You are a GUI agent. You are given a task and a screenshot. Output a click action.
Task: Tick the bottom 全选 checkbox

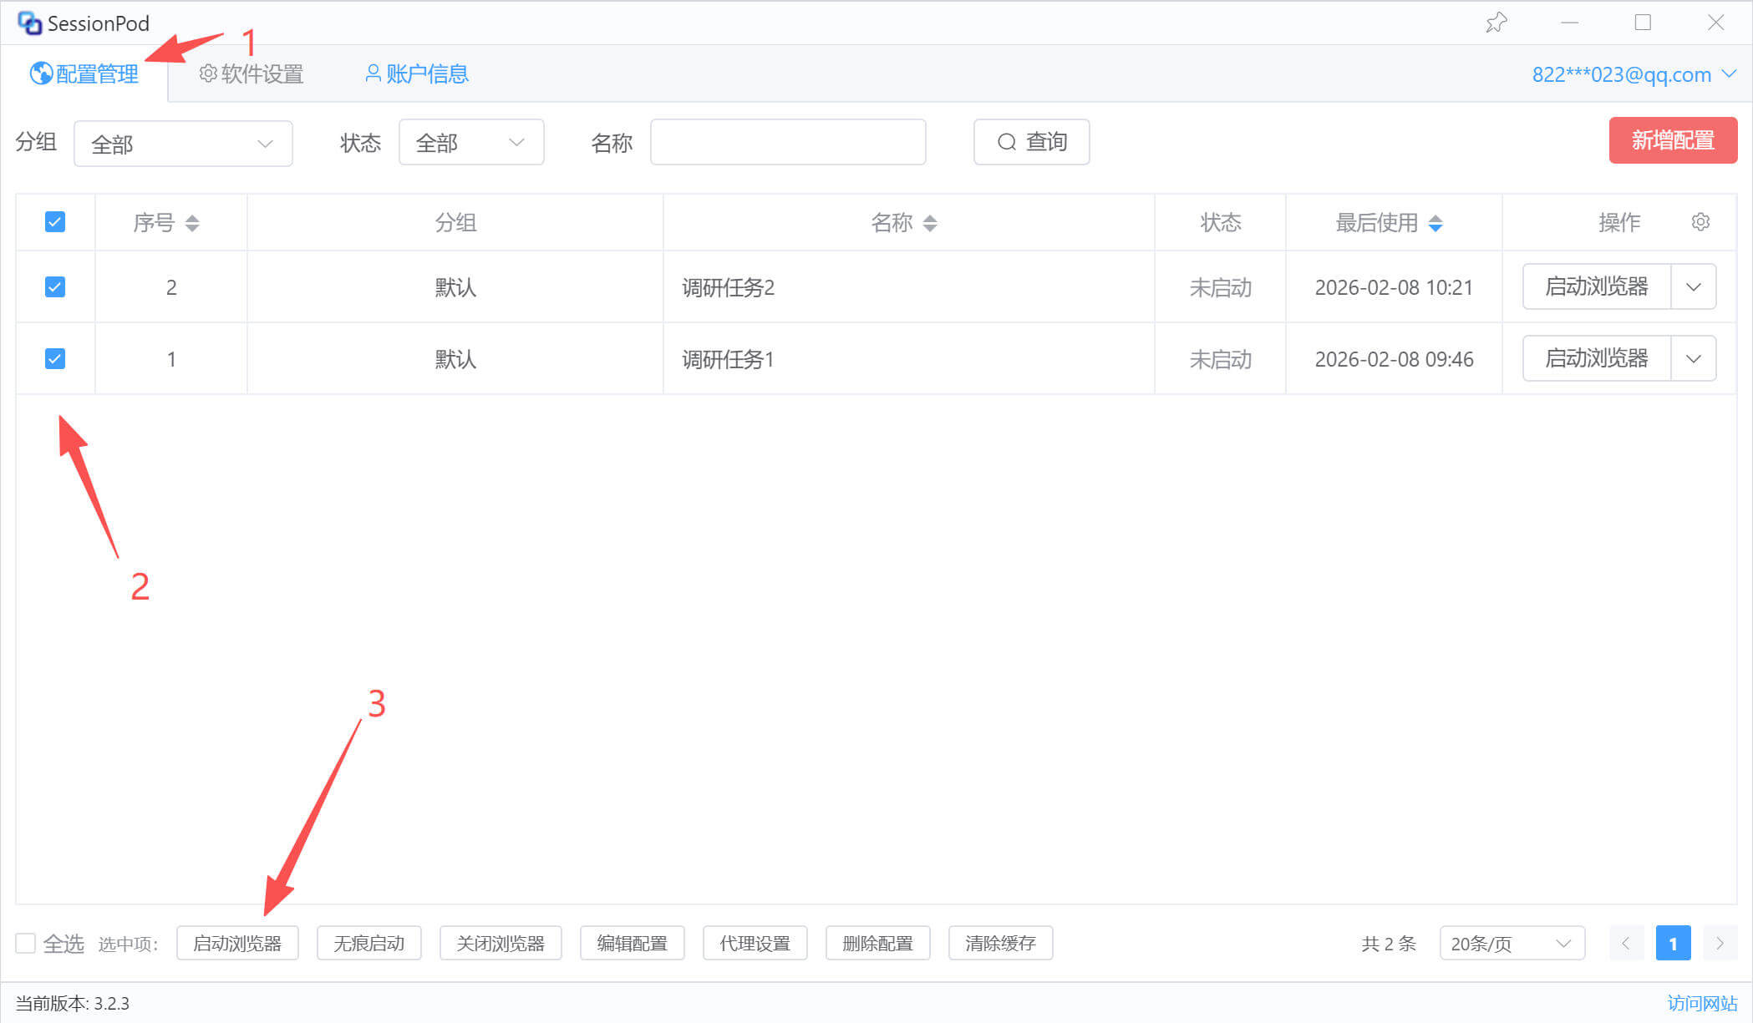pos(26,944)
